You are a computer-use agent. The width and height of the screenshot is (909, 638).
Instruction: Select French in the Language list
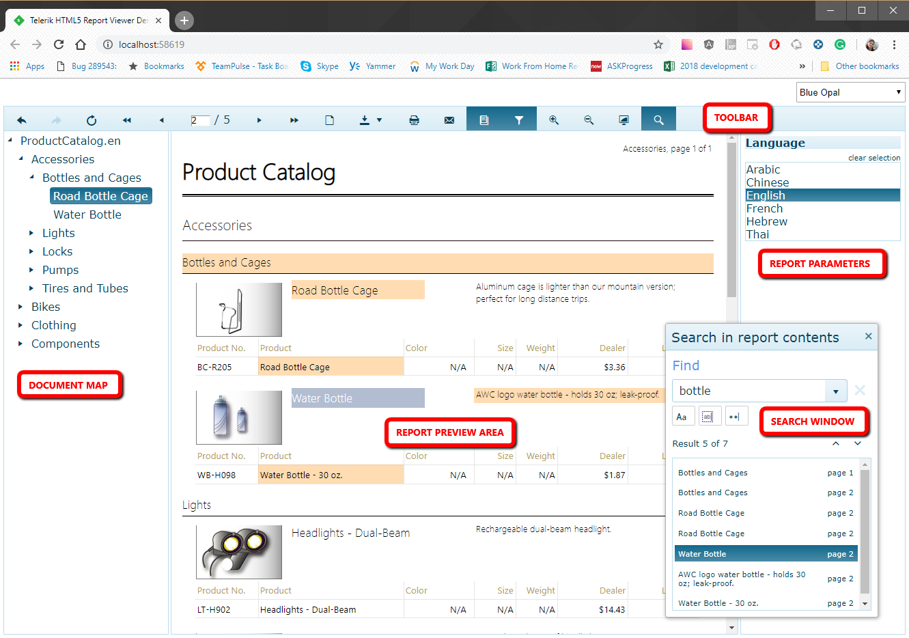pyautogui.click(x=764, y=208)
